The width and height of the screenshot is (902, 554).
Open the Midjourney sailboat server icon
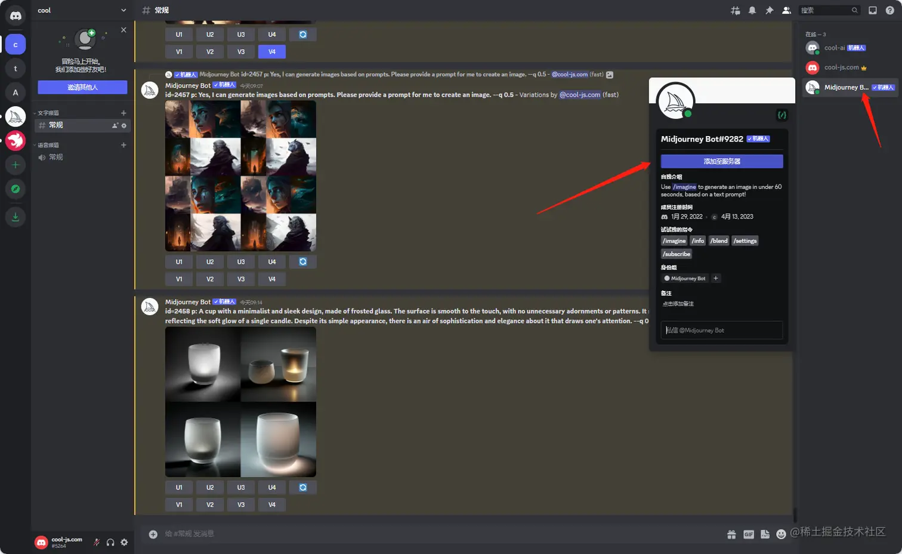coord(16,116)
